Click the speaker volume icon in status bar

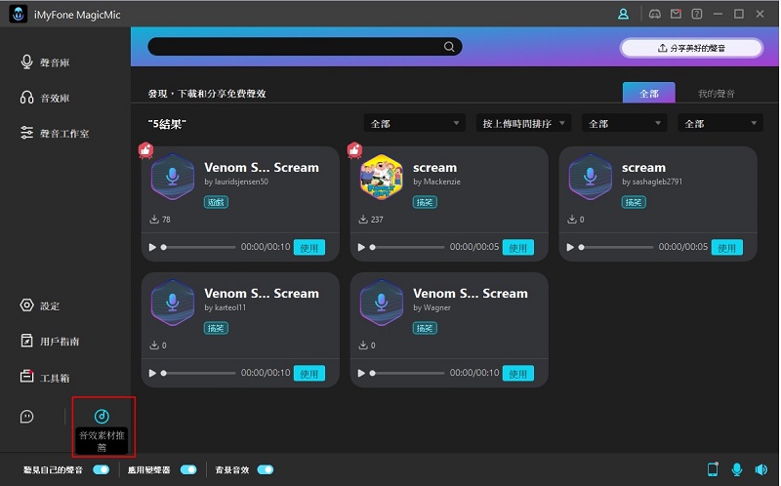(761, 469)
